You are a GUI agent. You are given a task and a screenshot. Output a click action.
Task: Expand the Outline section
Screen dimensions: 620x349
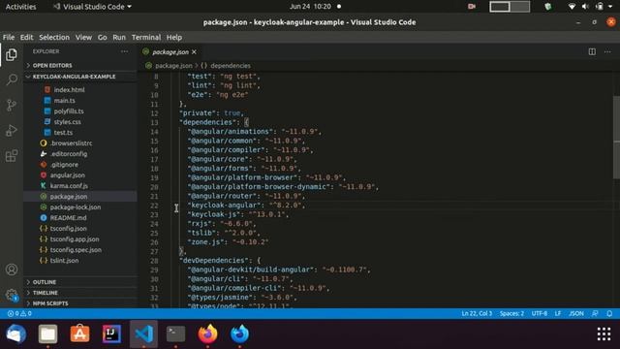pos(45,282)
